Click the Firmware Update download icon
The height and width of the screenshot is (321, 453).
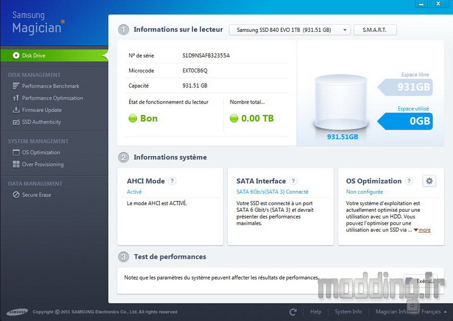point(16,110)
